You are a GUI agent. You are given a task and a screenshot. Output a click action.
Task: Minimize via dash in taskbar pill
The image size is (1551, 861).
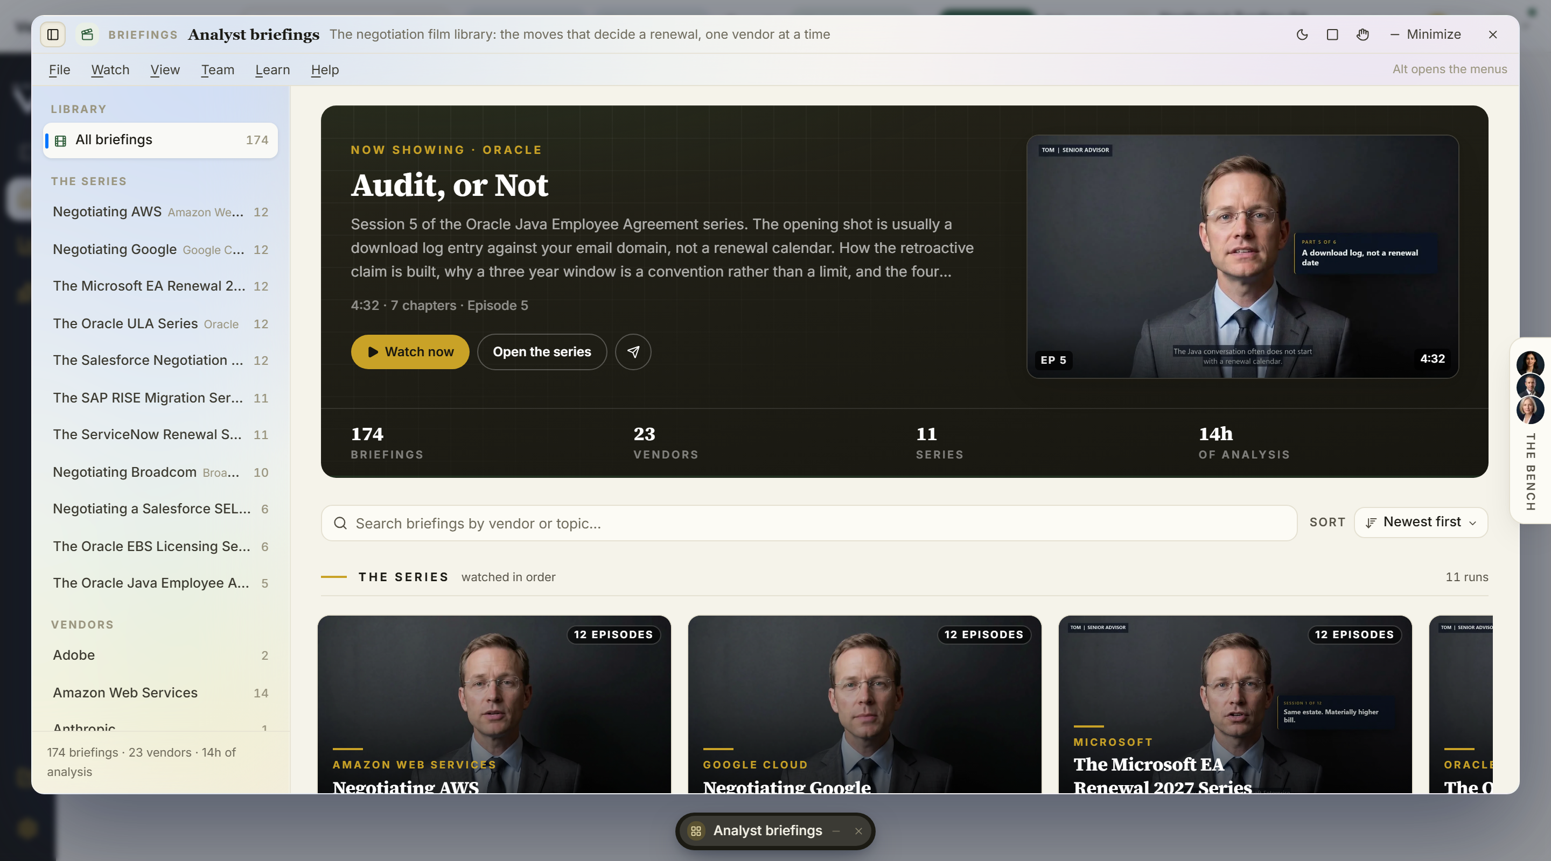(x=836, y=831)
